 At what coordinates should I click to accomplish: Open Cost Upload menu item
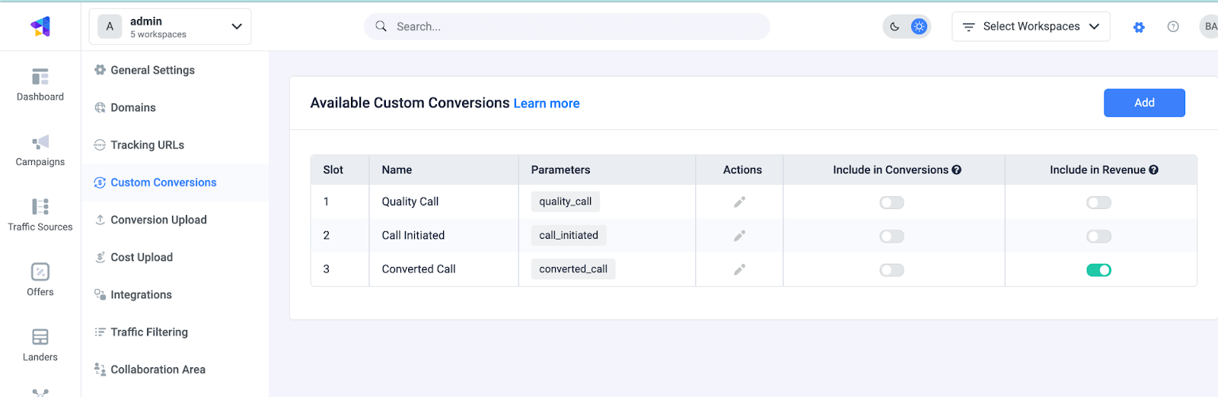(x=175, y=257)
